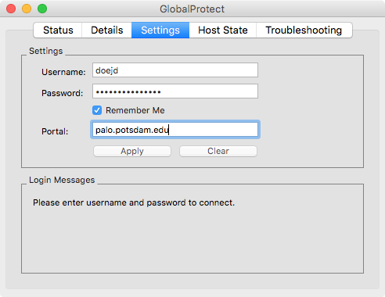385x297 pixels.
Task: Switch to the Status tab
Action: 58,30
